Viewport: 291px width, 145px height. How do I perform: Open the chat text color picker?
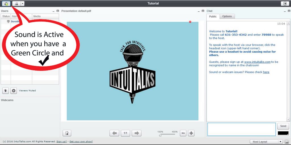(x=283, y=133)
